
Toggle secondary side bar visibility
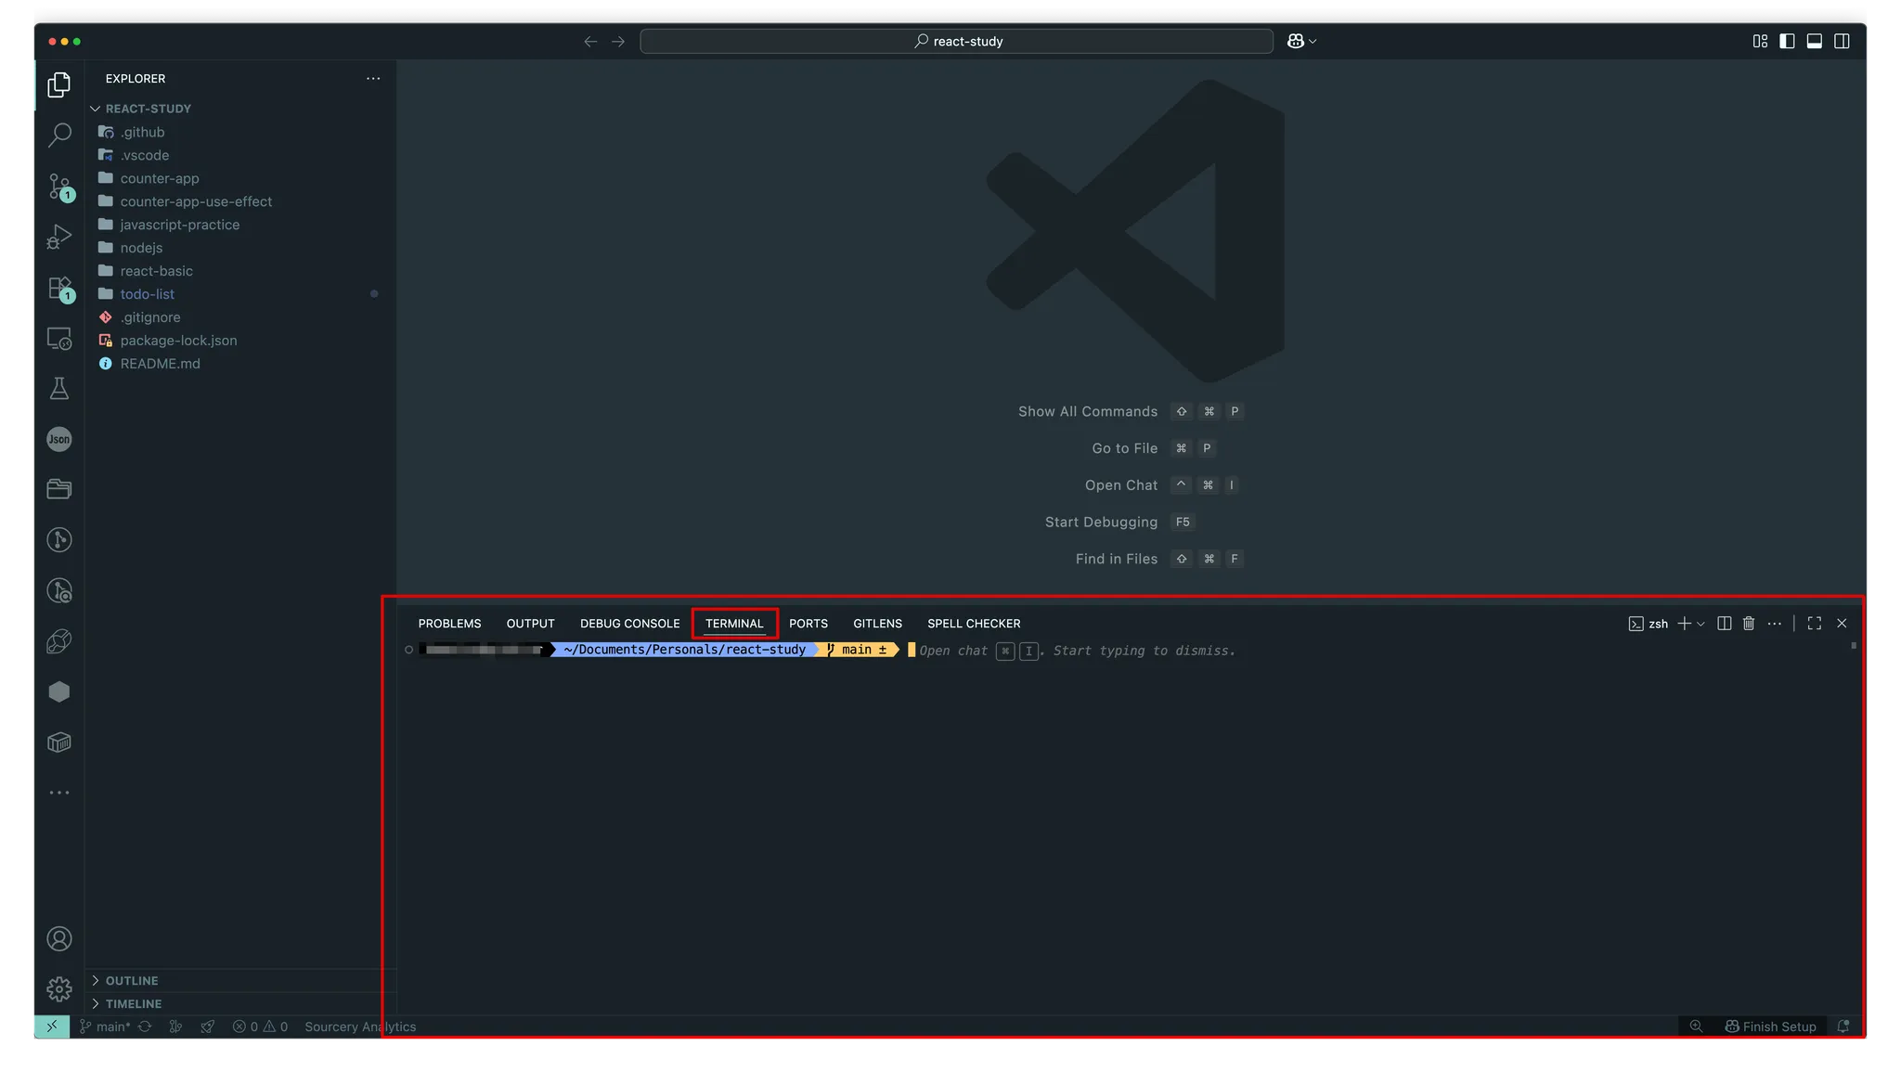click(1843, 41)
